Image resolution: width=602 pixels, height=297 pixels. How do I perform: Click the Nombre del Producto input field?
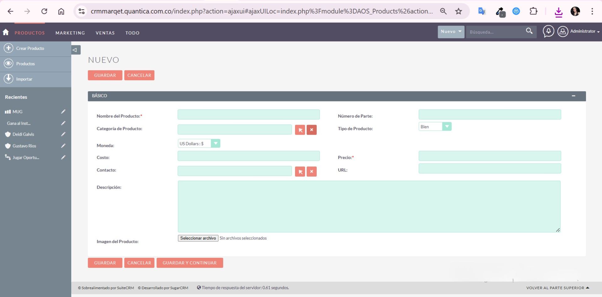[248, 115]
